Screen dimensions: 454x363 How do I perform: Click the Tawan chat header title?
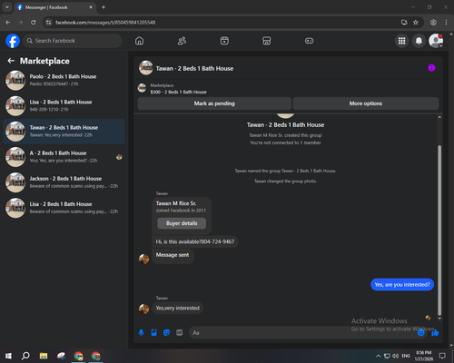pos(194,69)
